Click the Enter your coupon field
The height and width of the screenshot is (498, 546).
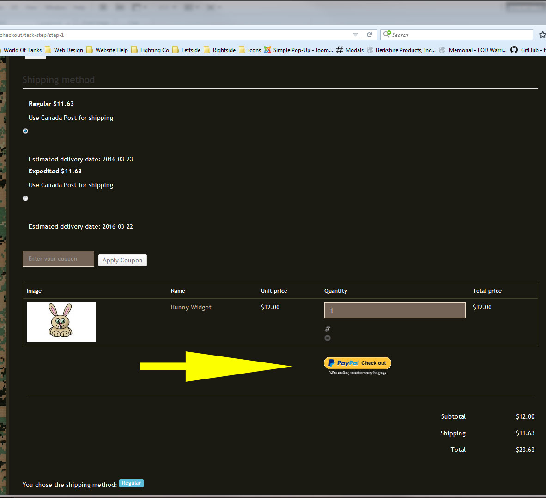(59, 259)
